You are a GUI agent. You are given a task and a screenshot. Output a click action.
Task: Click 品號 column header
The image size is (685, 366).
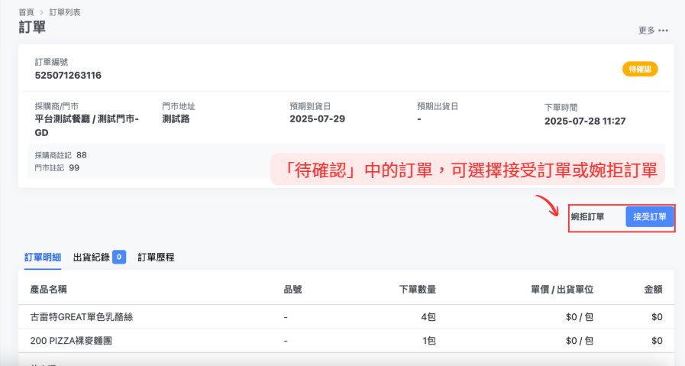click(292, 290)
